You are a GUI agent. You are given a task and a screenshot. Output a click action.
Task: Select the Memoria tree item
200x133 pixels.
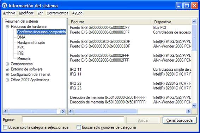(24, 58)
